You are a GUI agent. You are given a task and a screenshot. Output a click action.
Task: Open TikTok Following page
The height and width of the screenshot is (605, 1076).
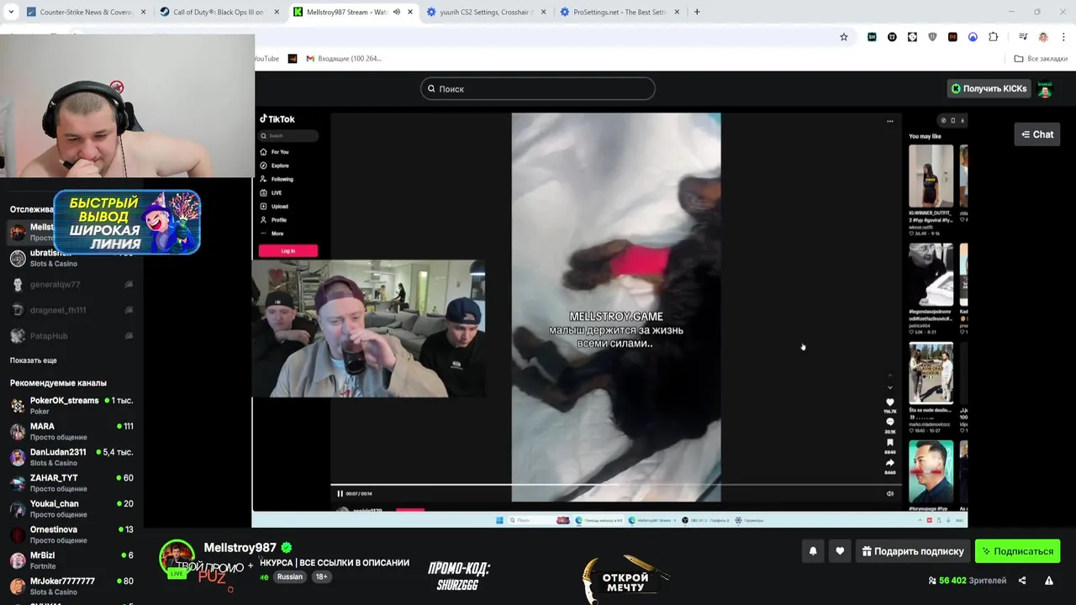tap(277, 179)
